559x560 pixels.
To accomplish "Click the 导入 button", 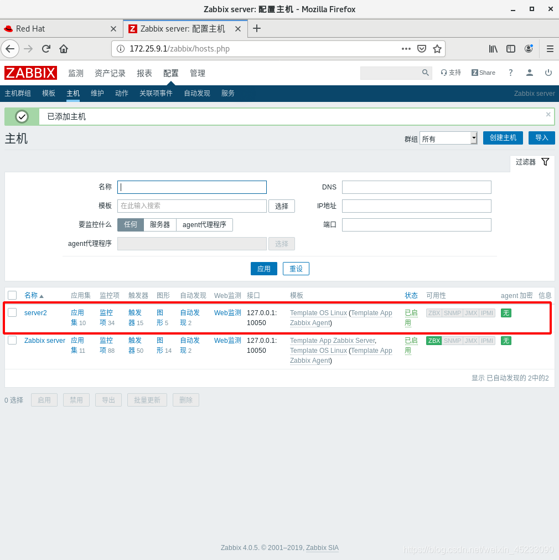I will (542, 138).
